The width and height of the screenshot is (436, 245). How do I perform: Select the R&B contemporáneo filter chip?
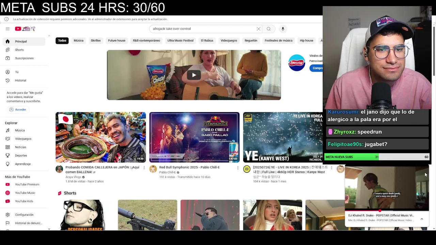146,40
